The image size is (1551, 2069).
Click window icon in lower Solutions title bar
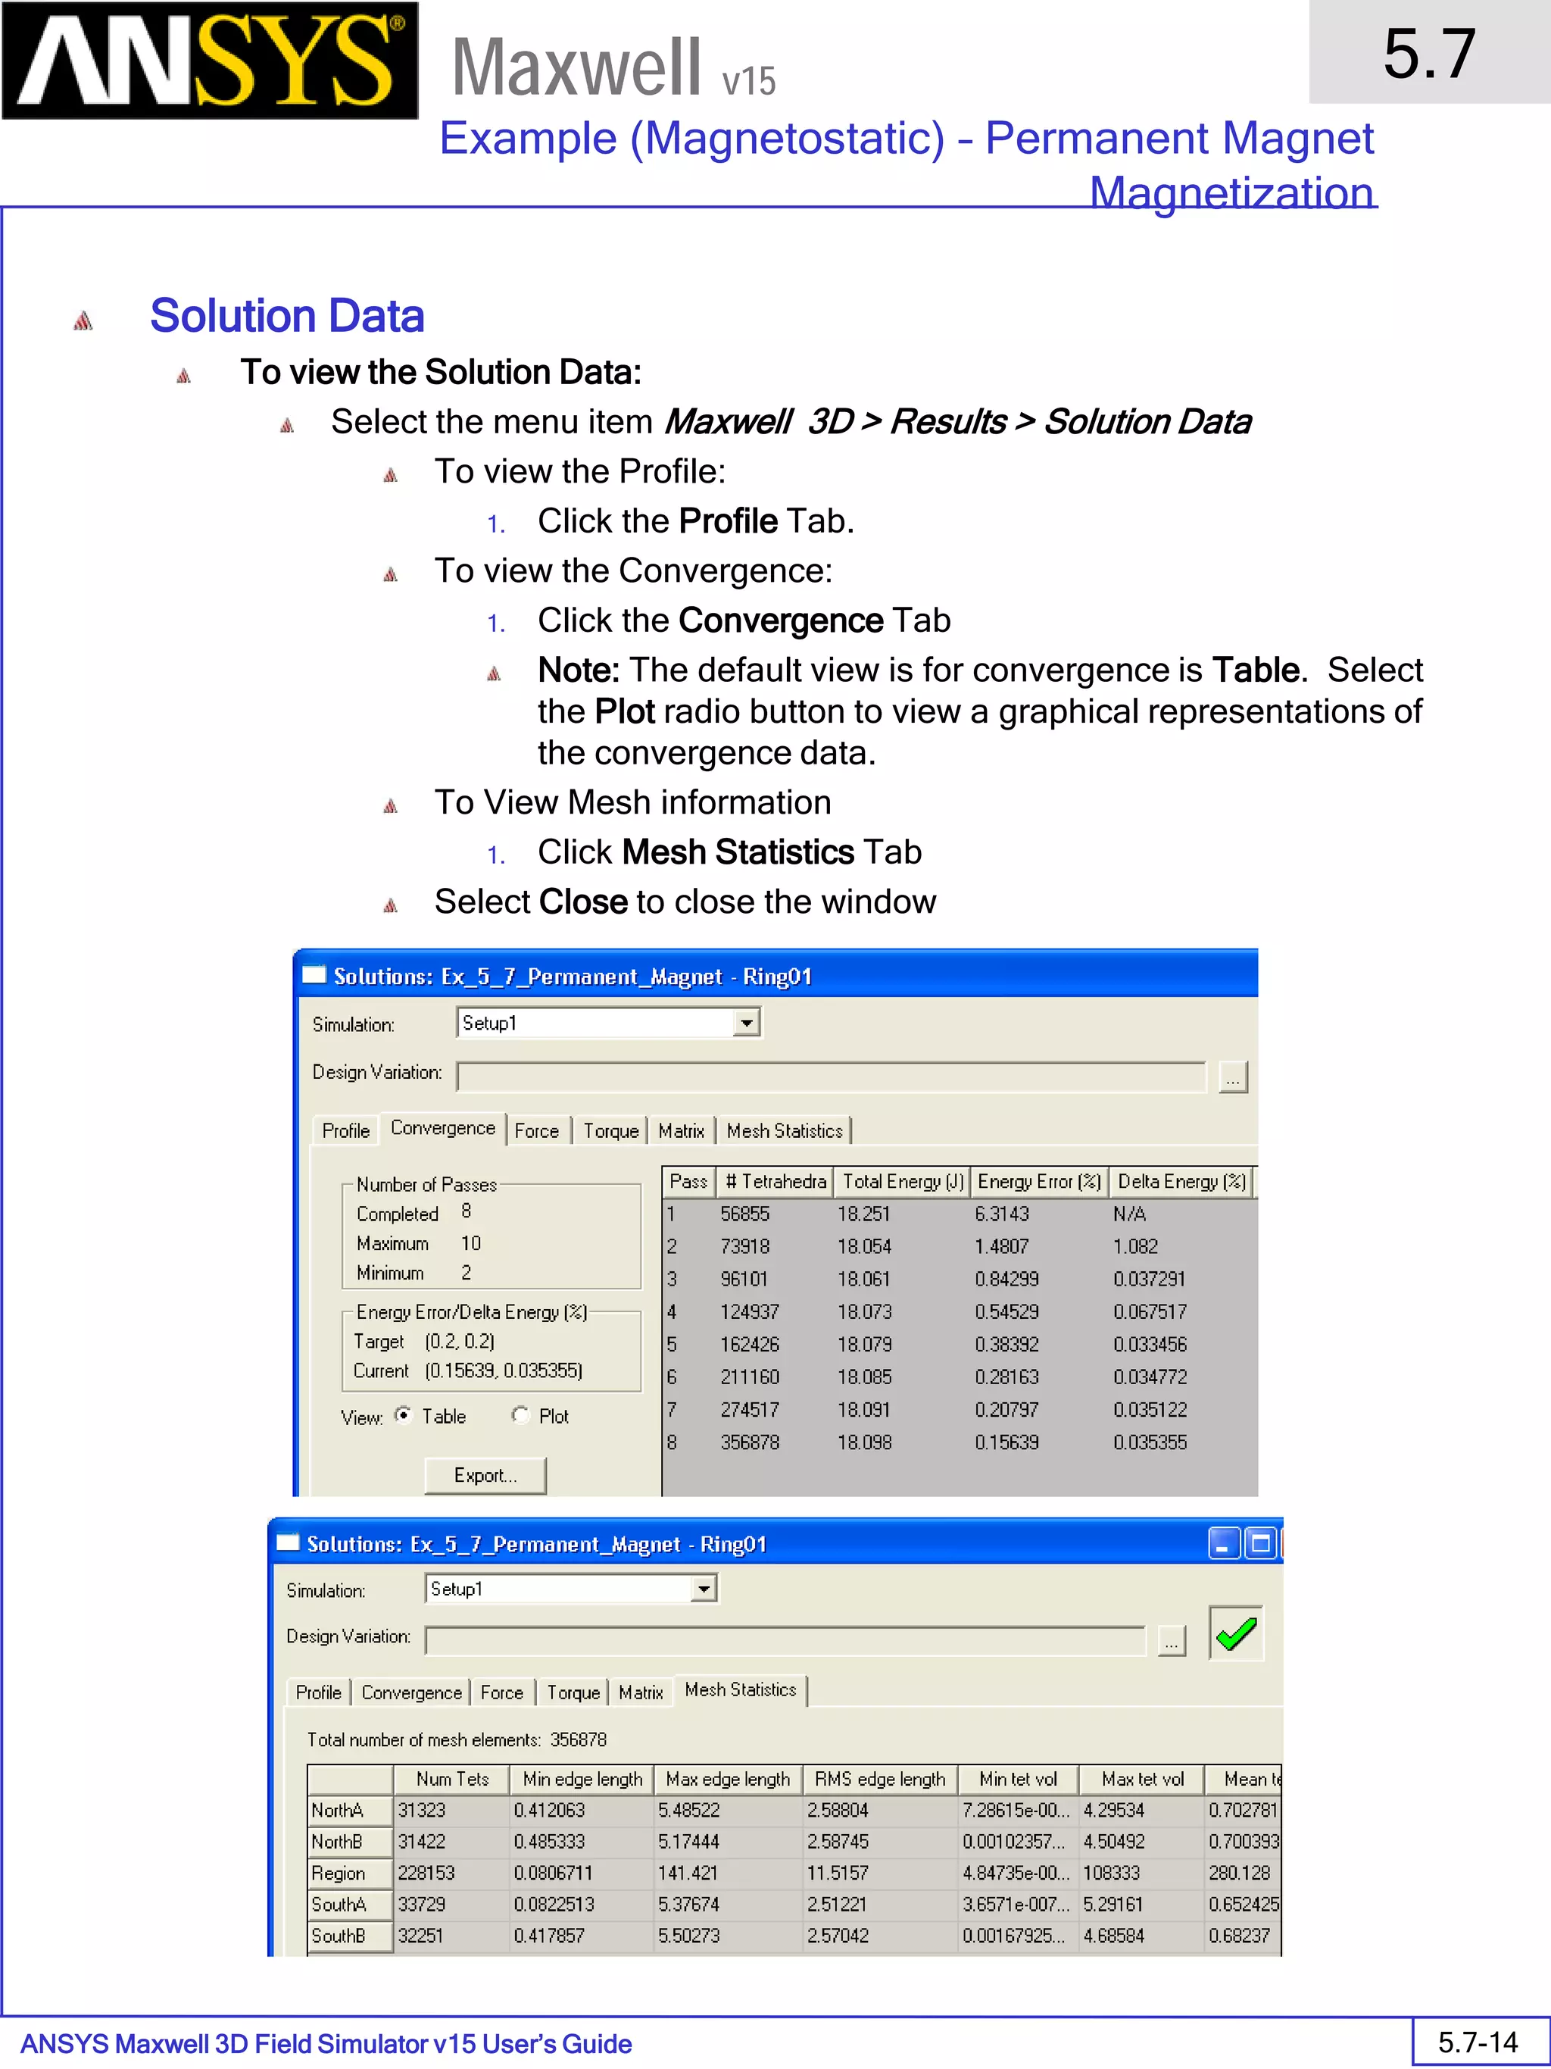coord(287,1542)
